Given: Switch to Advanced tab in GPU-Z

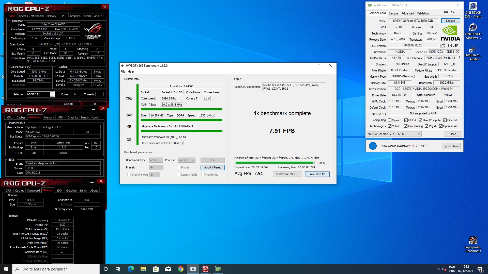Looking at the screenshot, I should [x=408, y=13].
